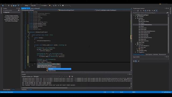
Task: Collapse the Allgemein toolbox group
Action: 4,12
